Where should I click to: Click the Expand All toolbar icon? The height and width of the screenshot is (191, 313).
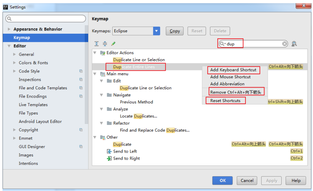tap(96, 44)
